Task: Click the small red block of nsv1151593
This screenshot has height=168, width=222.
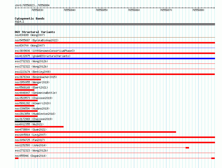Action: 187,148
